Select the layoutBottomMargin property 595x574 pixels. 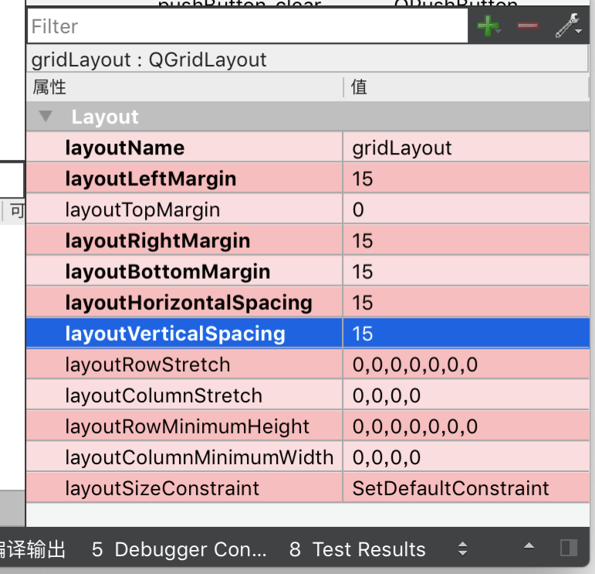click(184, 271)
